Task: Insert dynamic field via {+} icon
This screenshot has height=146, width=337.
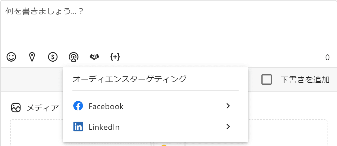Action: 115,57
